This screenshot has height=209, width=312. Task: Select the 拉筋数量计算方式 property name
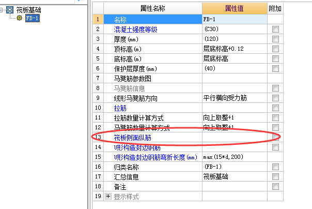click(x=138, y=118)
